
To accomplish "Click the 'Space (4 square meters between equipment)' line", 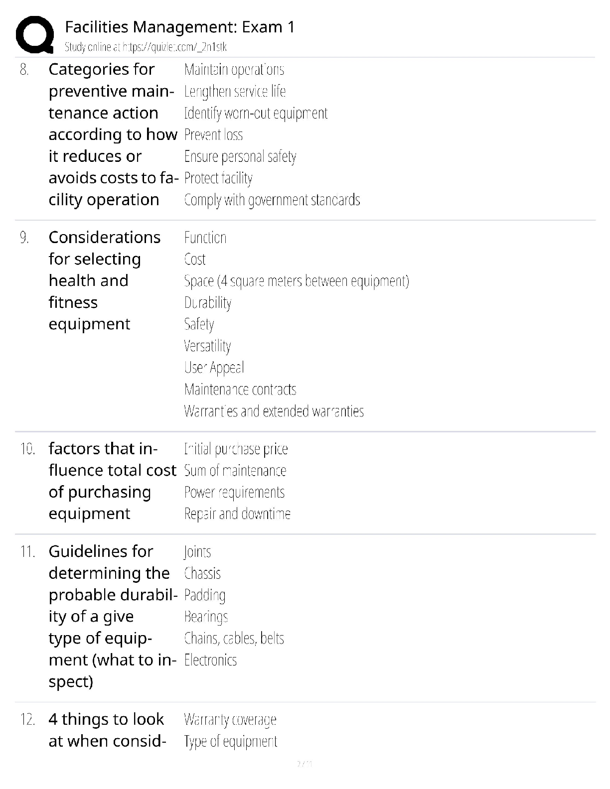I will point(297,281).
